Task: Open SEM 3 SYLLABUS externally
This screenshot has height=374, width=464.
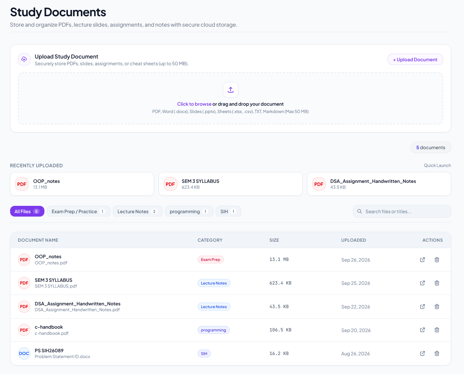Action: click(x=422, y=283)
